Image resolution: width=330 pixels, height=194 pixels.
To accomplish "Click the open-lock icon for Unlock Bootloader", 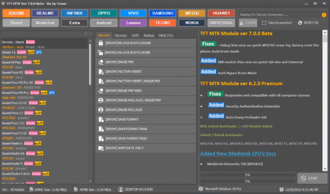I will pyautogui.click(x=100, y=52).
